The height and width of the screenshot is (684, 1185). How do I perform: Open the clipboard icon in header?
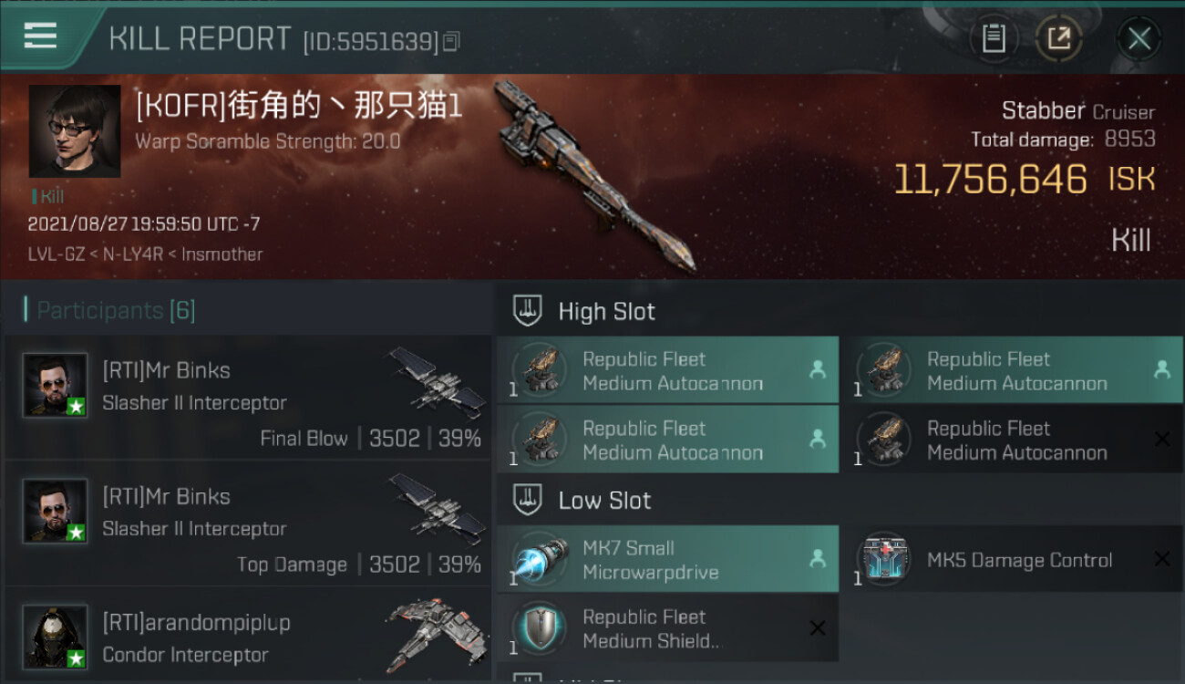coord(993,38)
